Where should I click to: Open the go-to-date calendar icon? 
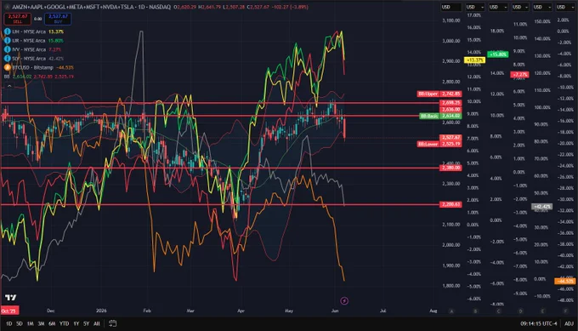point(112,323)
